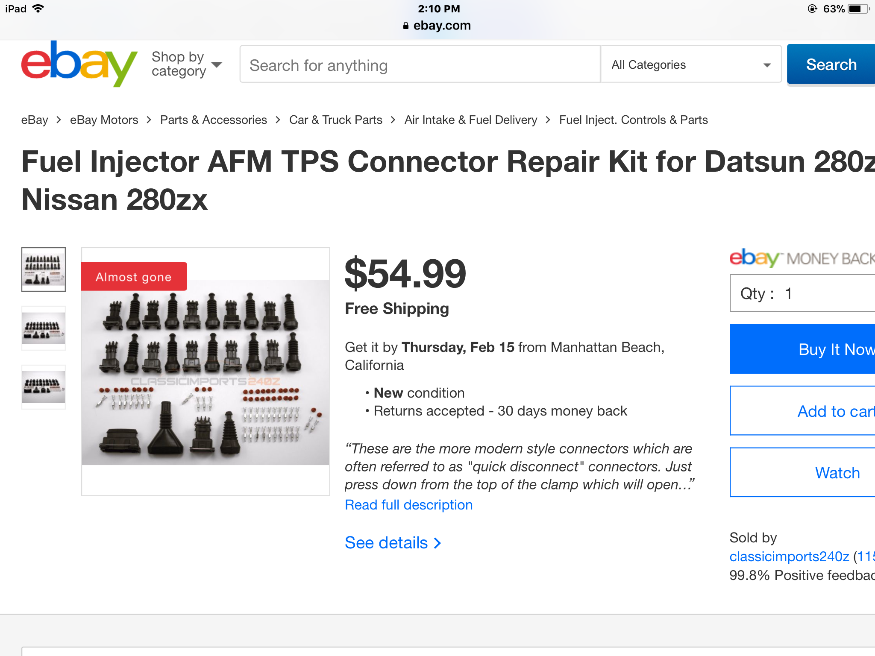Click the main connector kit product image
875x656 pixels.
point(206,372)
